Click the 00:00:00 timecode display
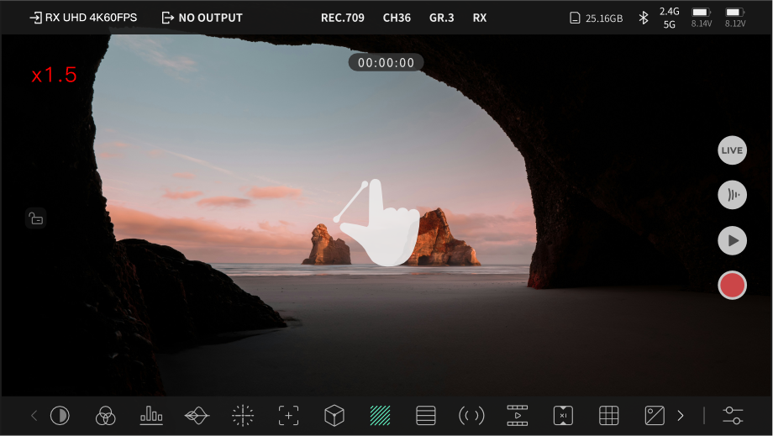Image resolution: width=773 pixels, height=436 pixels. (x=386, y=62)
